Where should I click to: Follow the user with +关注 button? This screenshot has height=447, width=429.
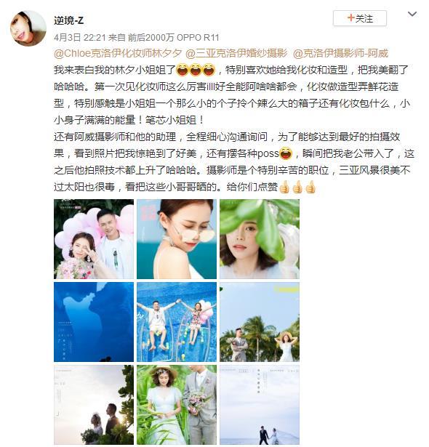click(360, 18)
